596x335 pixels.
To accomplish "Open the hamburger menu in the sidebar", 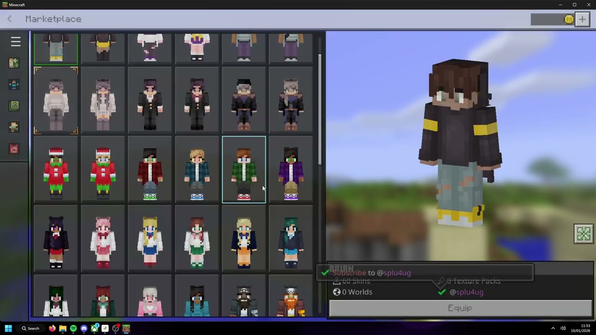I will (16, 42).
